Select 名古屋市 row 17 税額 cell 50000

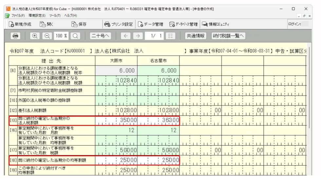pos(158,150)
